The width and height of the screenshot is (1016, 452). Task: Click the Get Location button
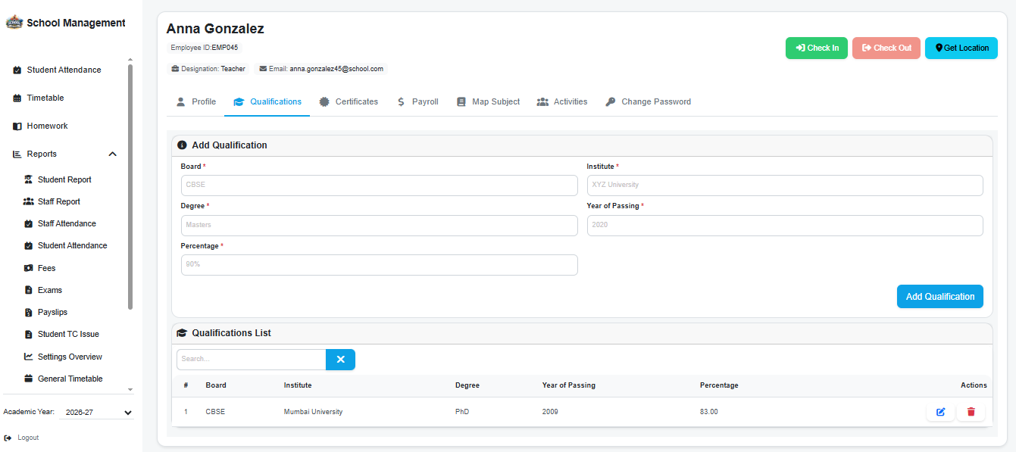tap(961, 48)
